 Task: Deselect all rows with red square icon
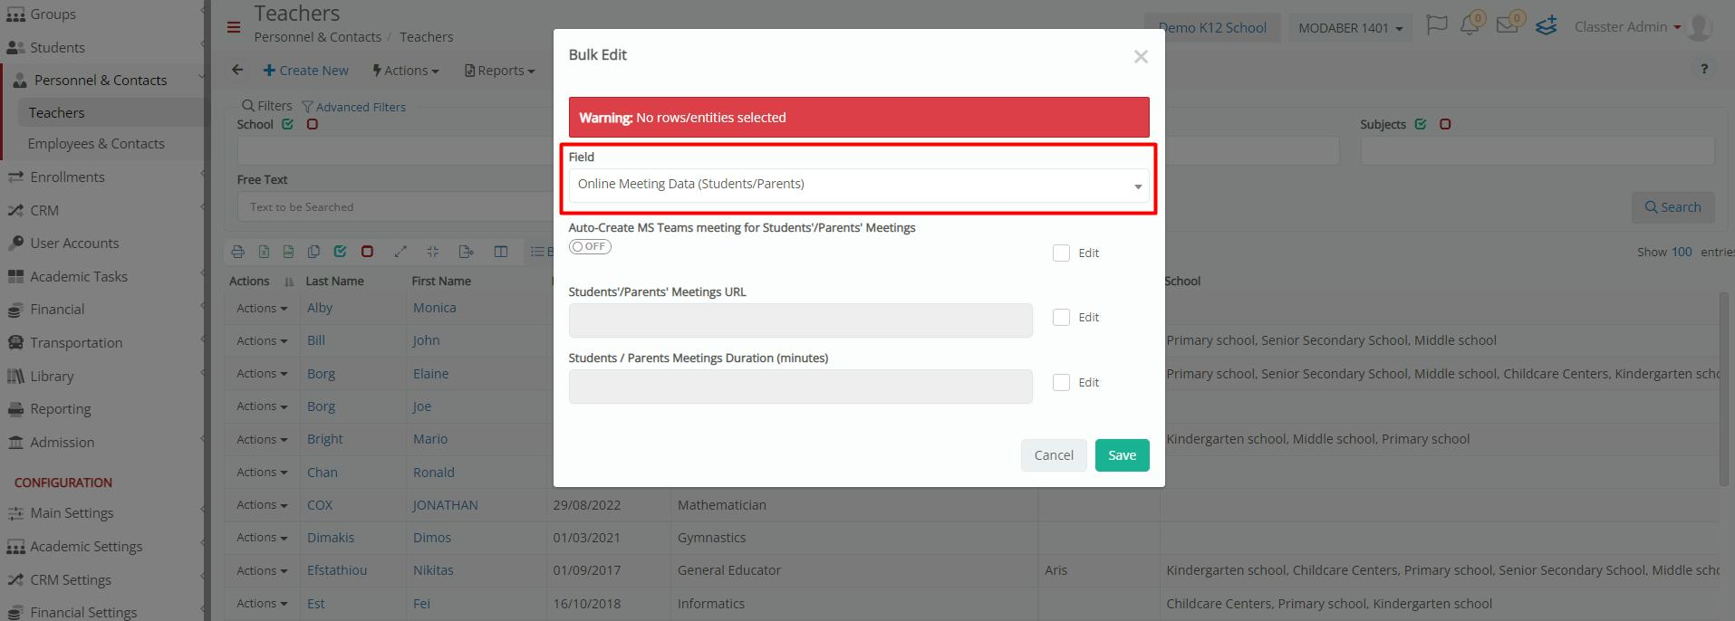367,252
